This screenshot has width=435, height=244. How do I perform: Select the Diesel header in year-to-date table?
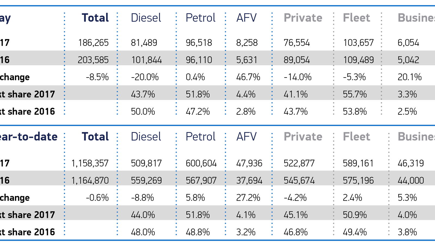tap(146, 137)
